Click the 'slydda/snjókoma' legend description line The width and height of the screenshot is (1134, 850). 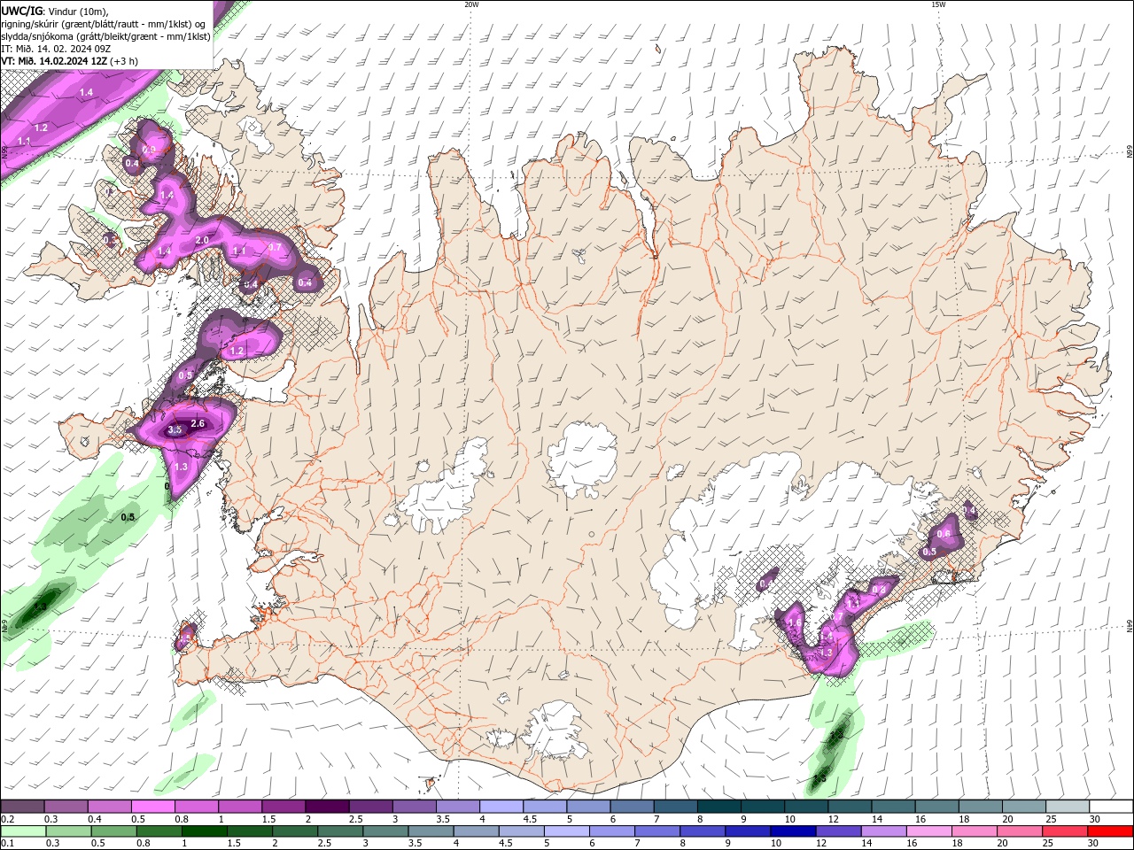point(105,36)
